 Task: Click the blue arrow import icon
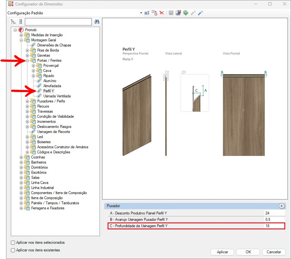coord(200,13)
